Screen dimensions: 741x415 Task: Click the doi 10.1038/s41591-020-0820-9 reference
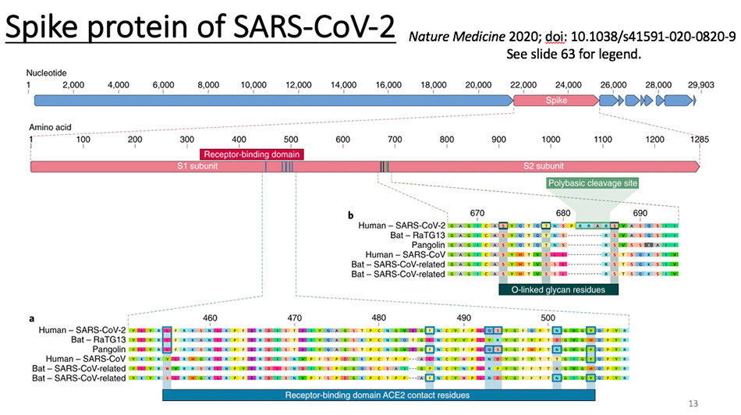(x=640, y=37)
